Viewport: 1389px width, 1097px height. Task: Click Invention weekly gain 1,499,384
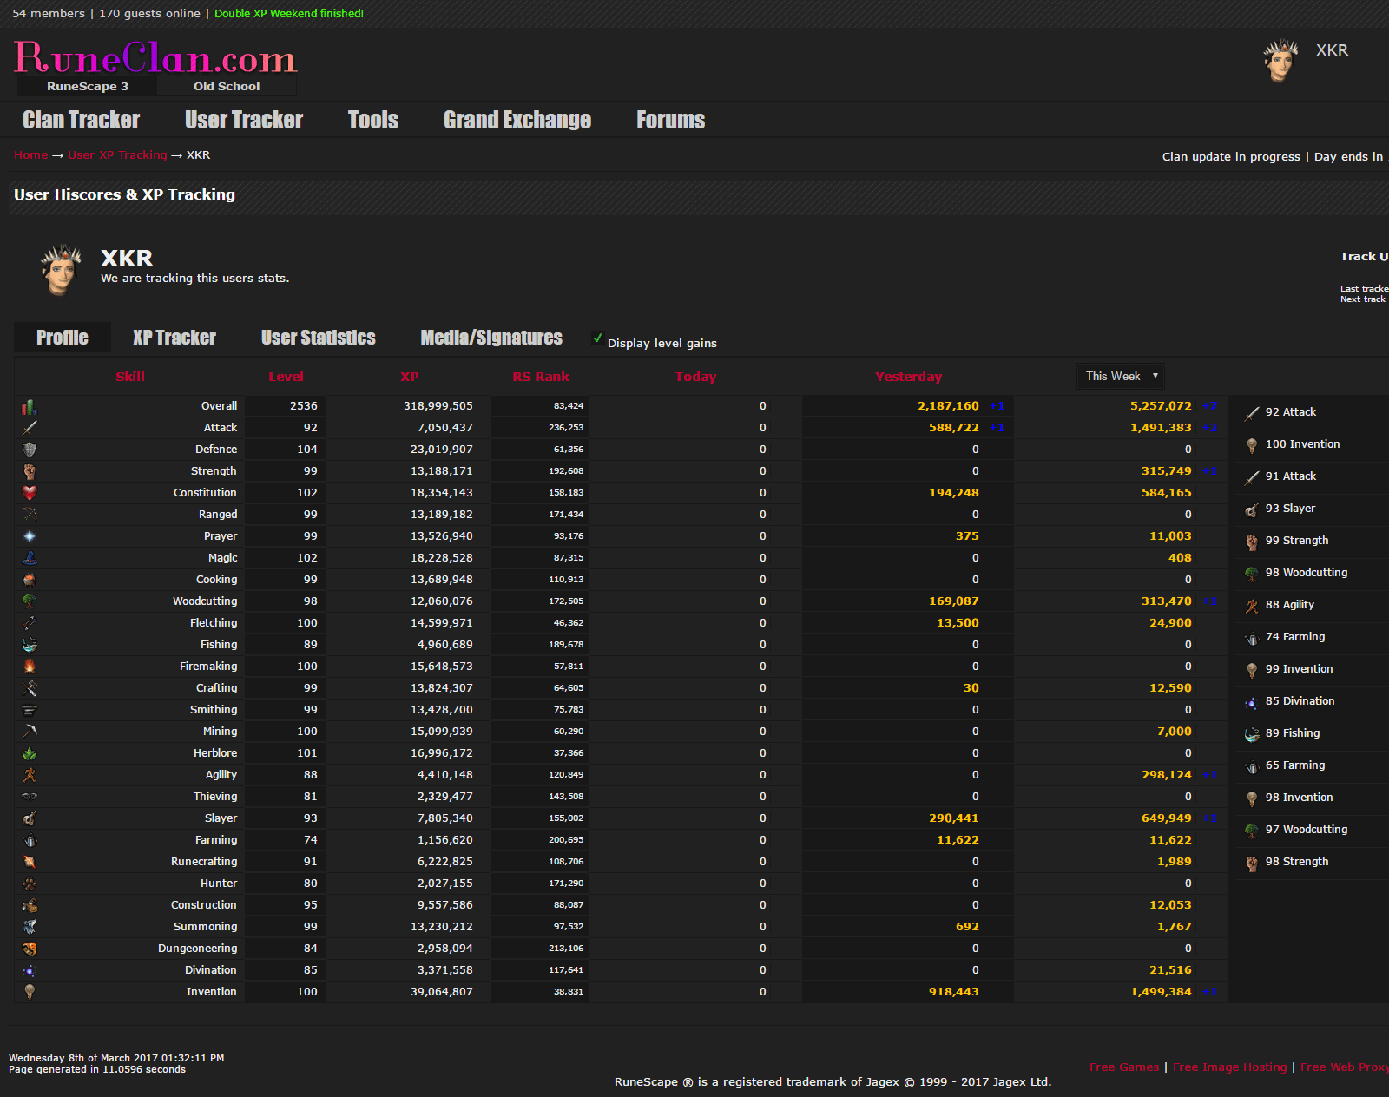1161,992
